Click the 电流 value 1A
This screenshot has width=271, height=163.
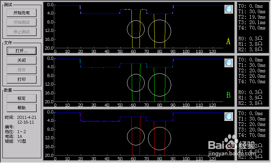click(20, 137)
